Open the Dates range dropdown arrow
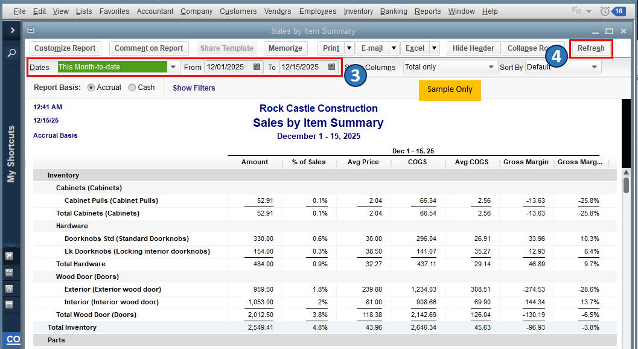 click(x=173, y=67)
